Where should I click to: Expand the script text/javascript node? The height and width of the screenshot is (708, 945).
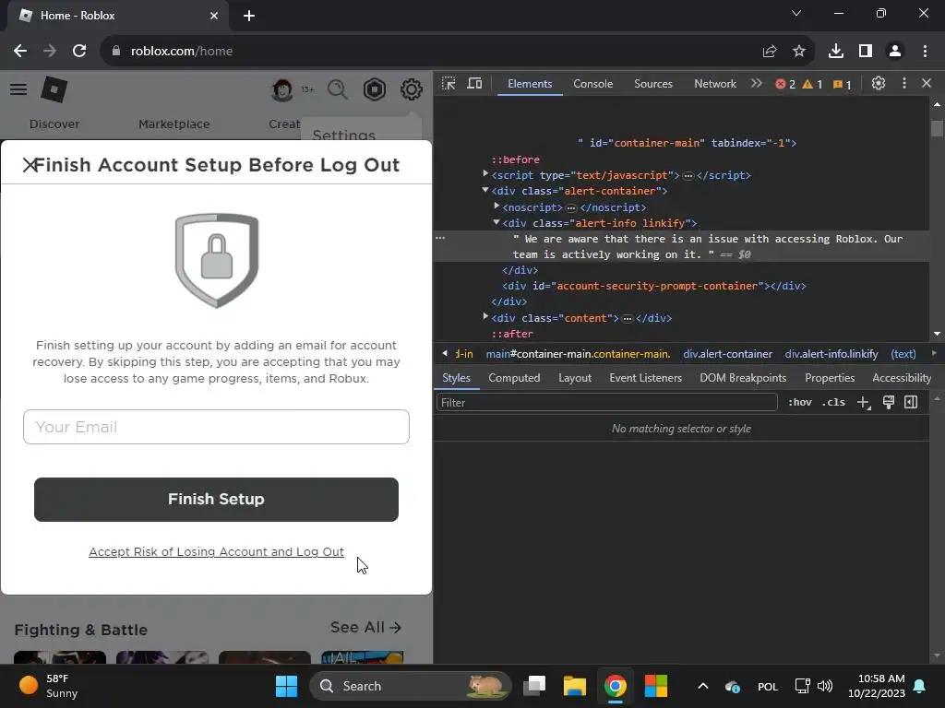pyautogui.click(x=485, y=174)
